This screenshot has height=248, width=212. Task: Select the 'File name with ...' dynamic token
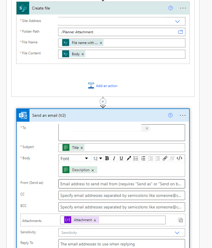pos(83,43)
